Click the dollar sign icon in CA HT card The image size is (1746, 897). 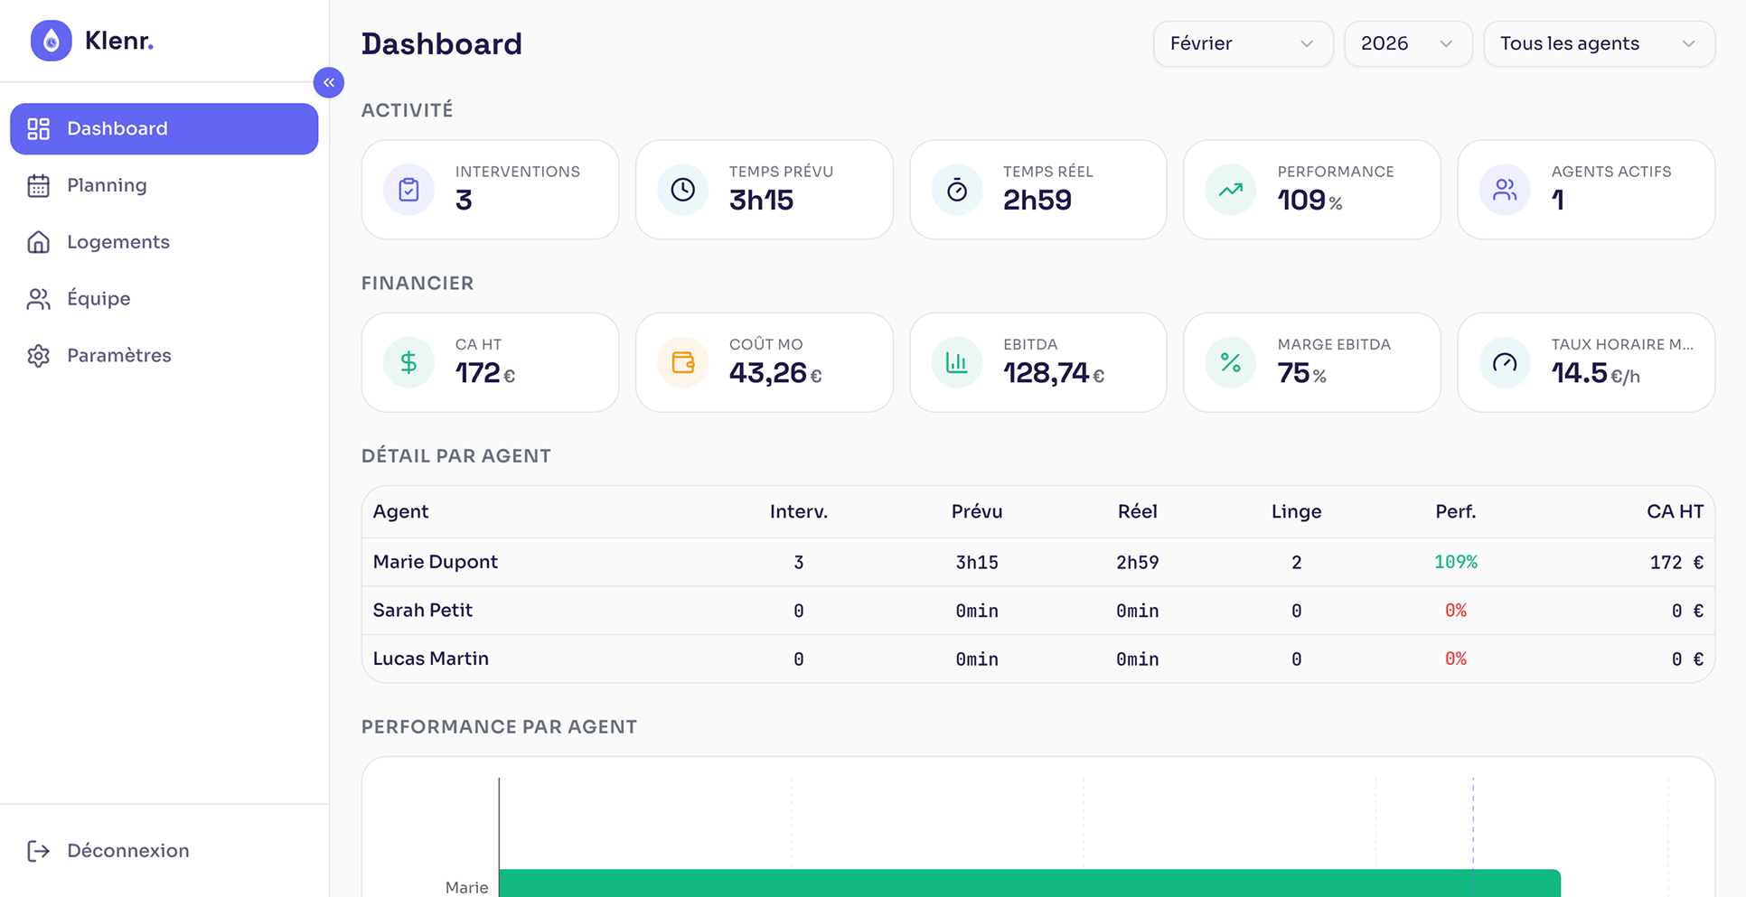click(x=408, y=362)
